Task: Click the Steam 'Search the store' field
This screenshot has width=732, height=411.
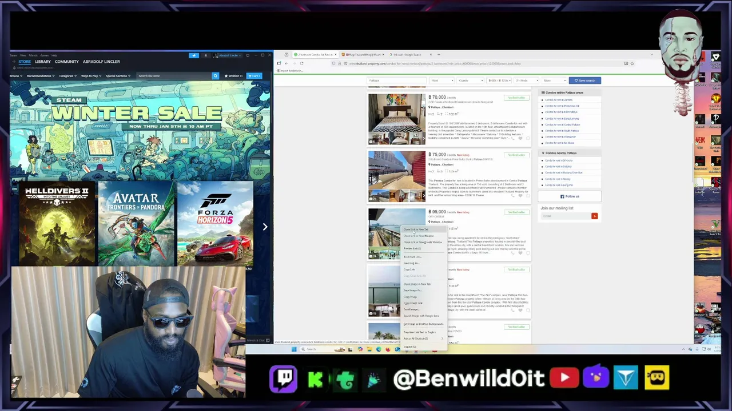Action: tap(174, 76)
